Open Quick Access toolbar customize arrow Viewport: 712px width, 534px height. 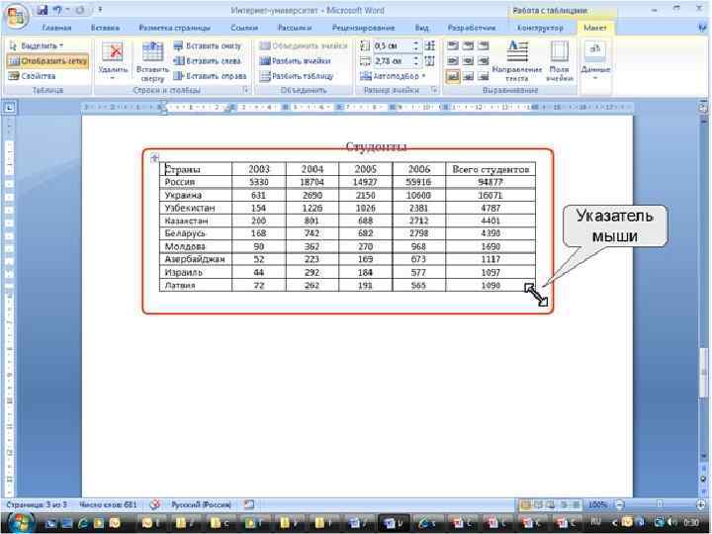tap(100, 10)
